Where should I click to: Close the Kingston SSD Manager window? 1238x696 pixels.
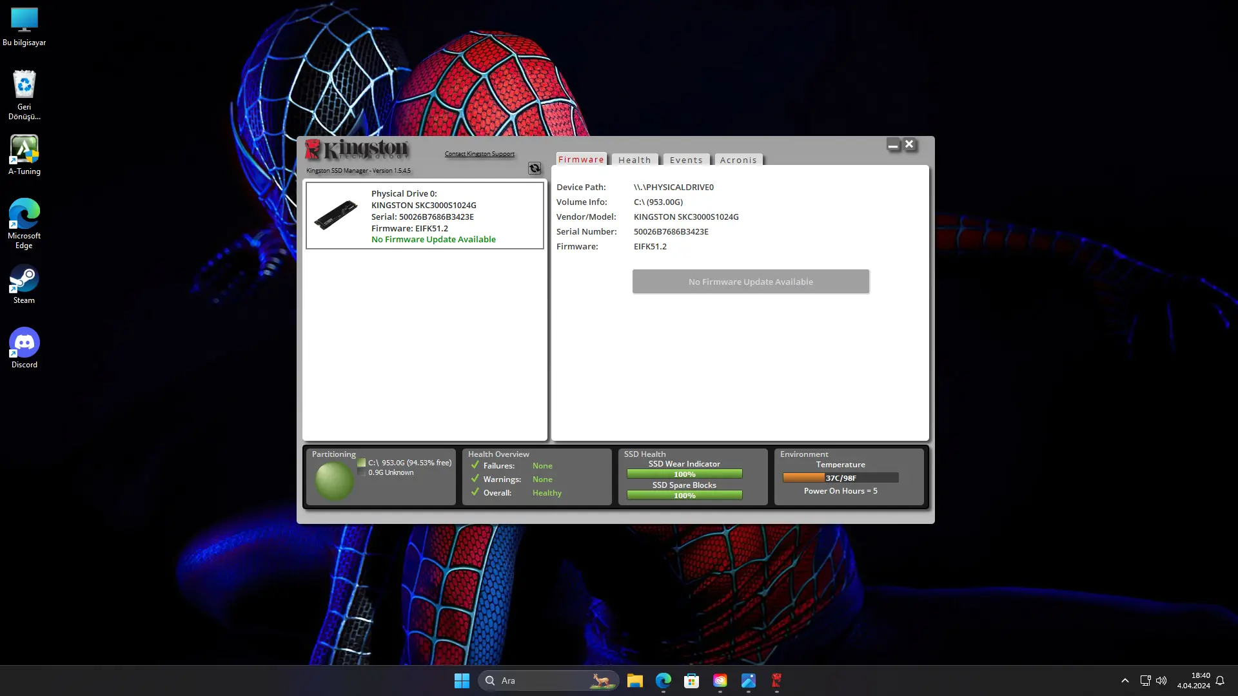909,144
